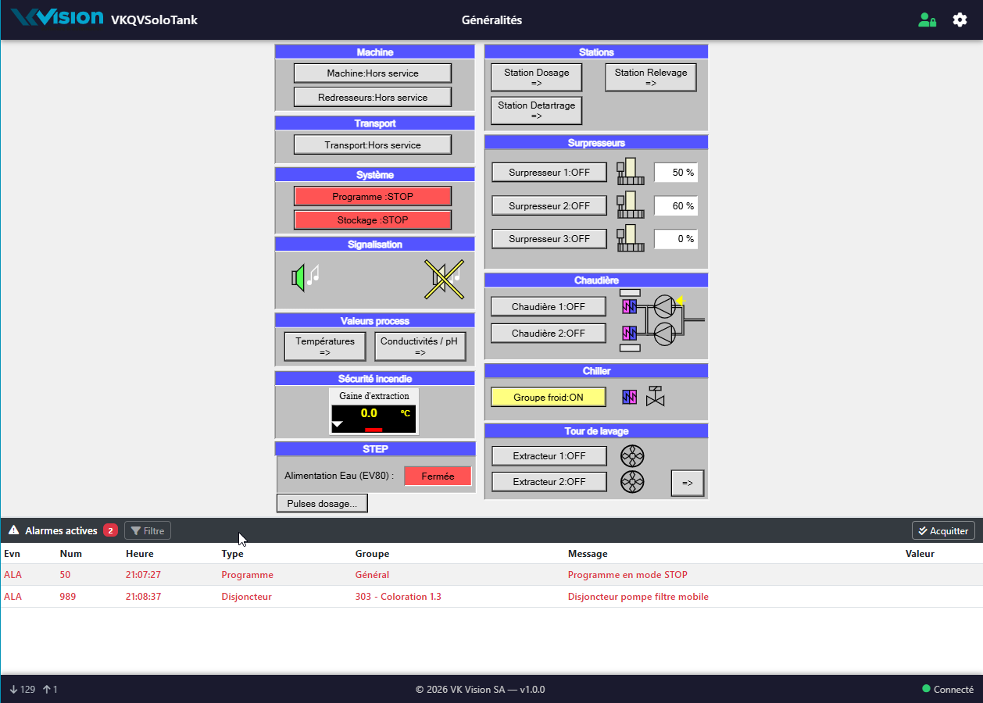The image size is (983, 703).
Task: Click the Groupe column header
Action: [372, 553]
